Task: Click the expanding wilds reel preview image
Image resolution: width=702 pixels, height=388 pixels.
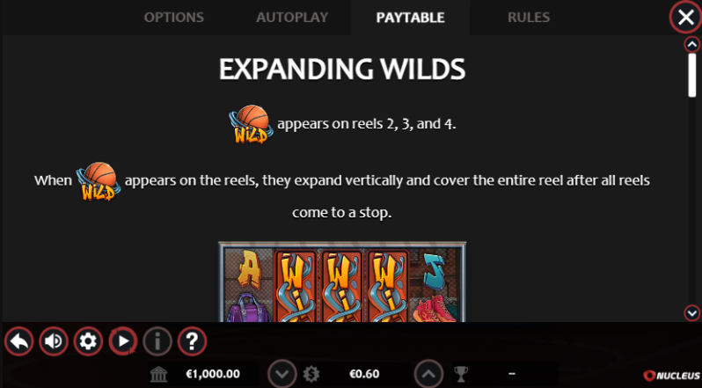Action: (342, 282)
